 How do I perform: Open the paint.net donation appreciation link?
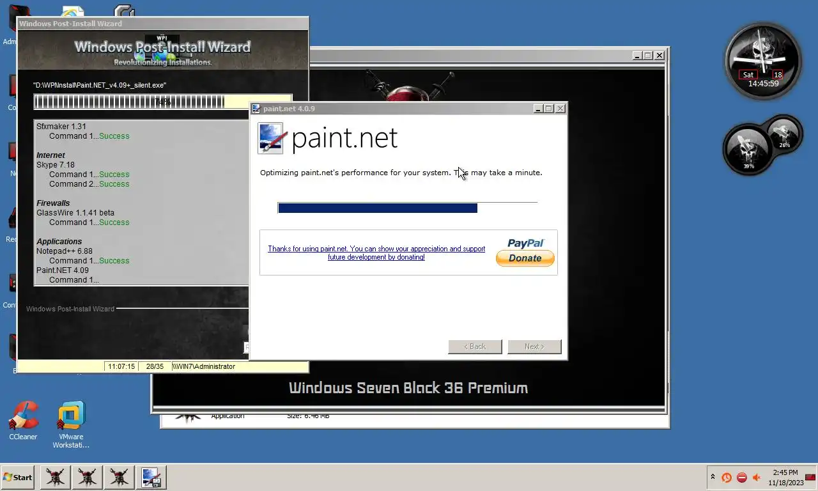click(376, 253)
